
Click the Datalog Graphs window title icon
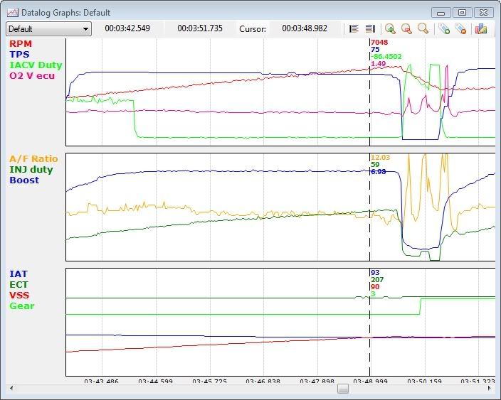coord(13,13)
